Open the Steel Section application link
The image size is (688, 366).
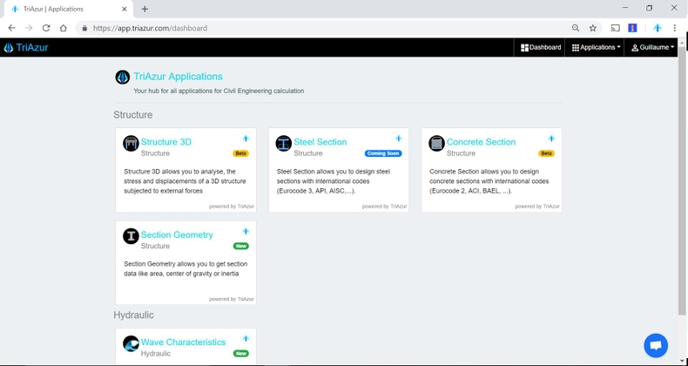tap(320, 142)
